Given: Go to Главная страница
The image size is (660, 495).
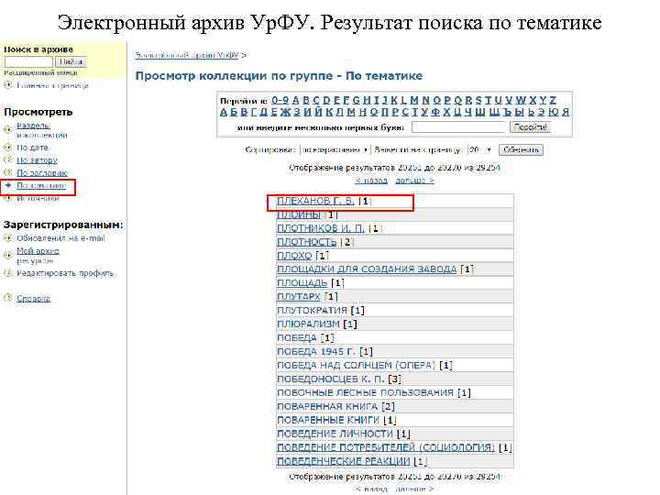Looking at the screenshot, I should point(52,85).
